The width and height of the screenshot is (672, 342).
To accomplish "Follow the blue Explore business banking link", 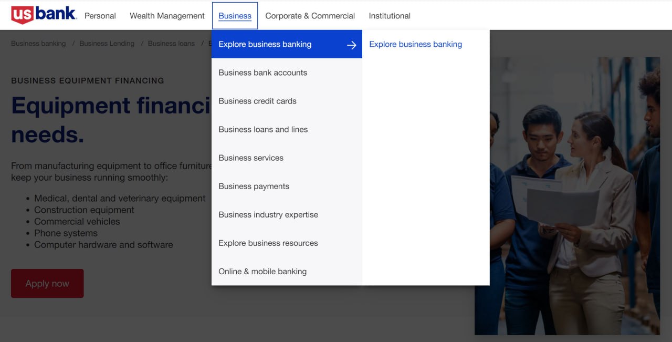I will coord(415,44).
